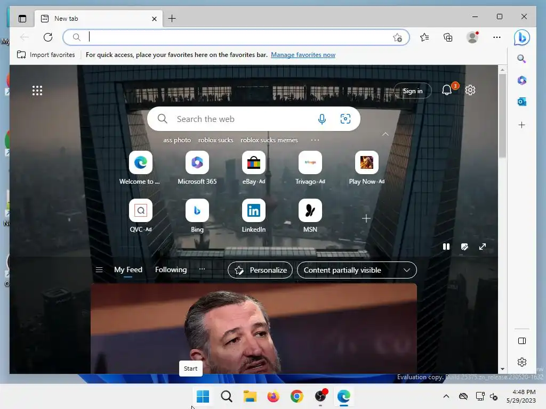Search suggestion roblox sucks memes
546x409 pixels.
pyautogui.click(x=269, y=140)
